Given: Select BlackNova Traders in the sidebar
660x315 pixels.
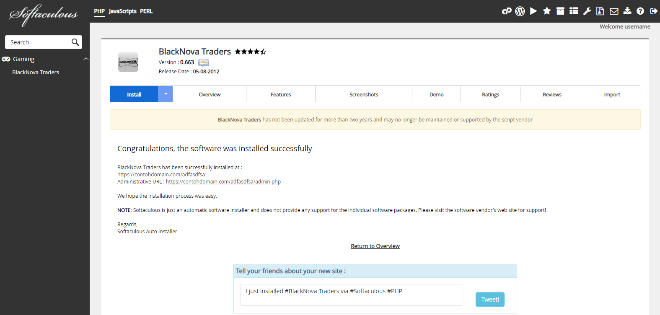Looking at the screenshot, I should pyautogui.click(x=36, y=72).
